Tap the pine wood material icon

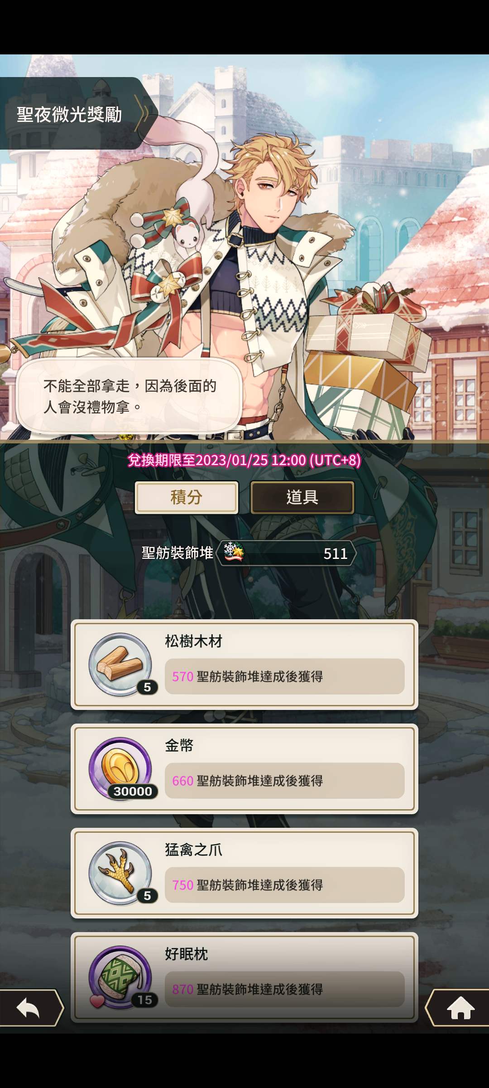[120, 665]
